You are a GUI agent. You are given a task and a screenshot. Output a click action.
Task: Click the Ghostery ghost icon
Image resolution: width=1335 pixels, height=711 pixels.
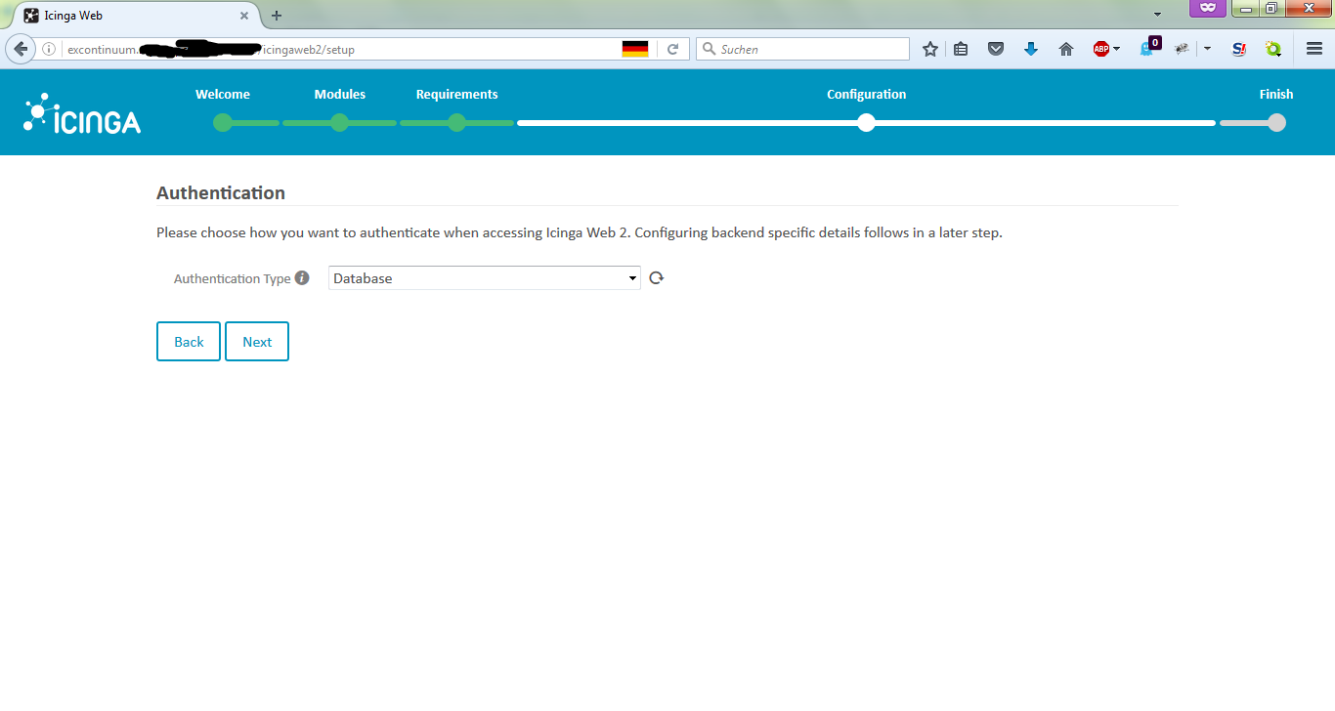(1149, 48)
